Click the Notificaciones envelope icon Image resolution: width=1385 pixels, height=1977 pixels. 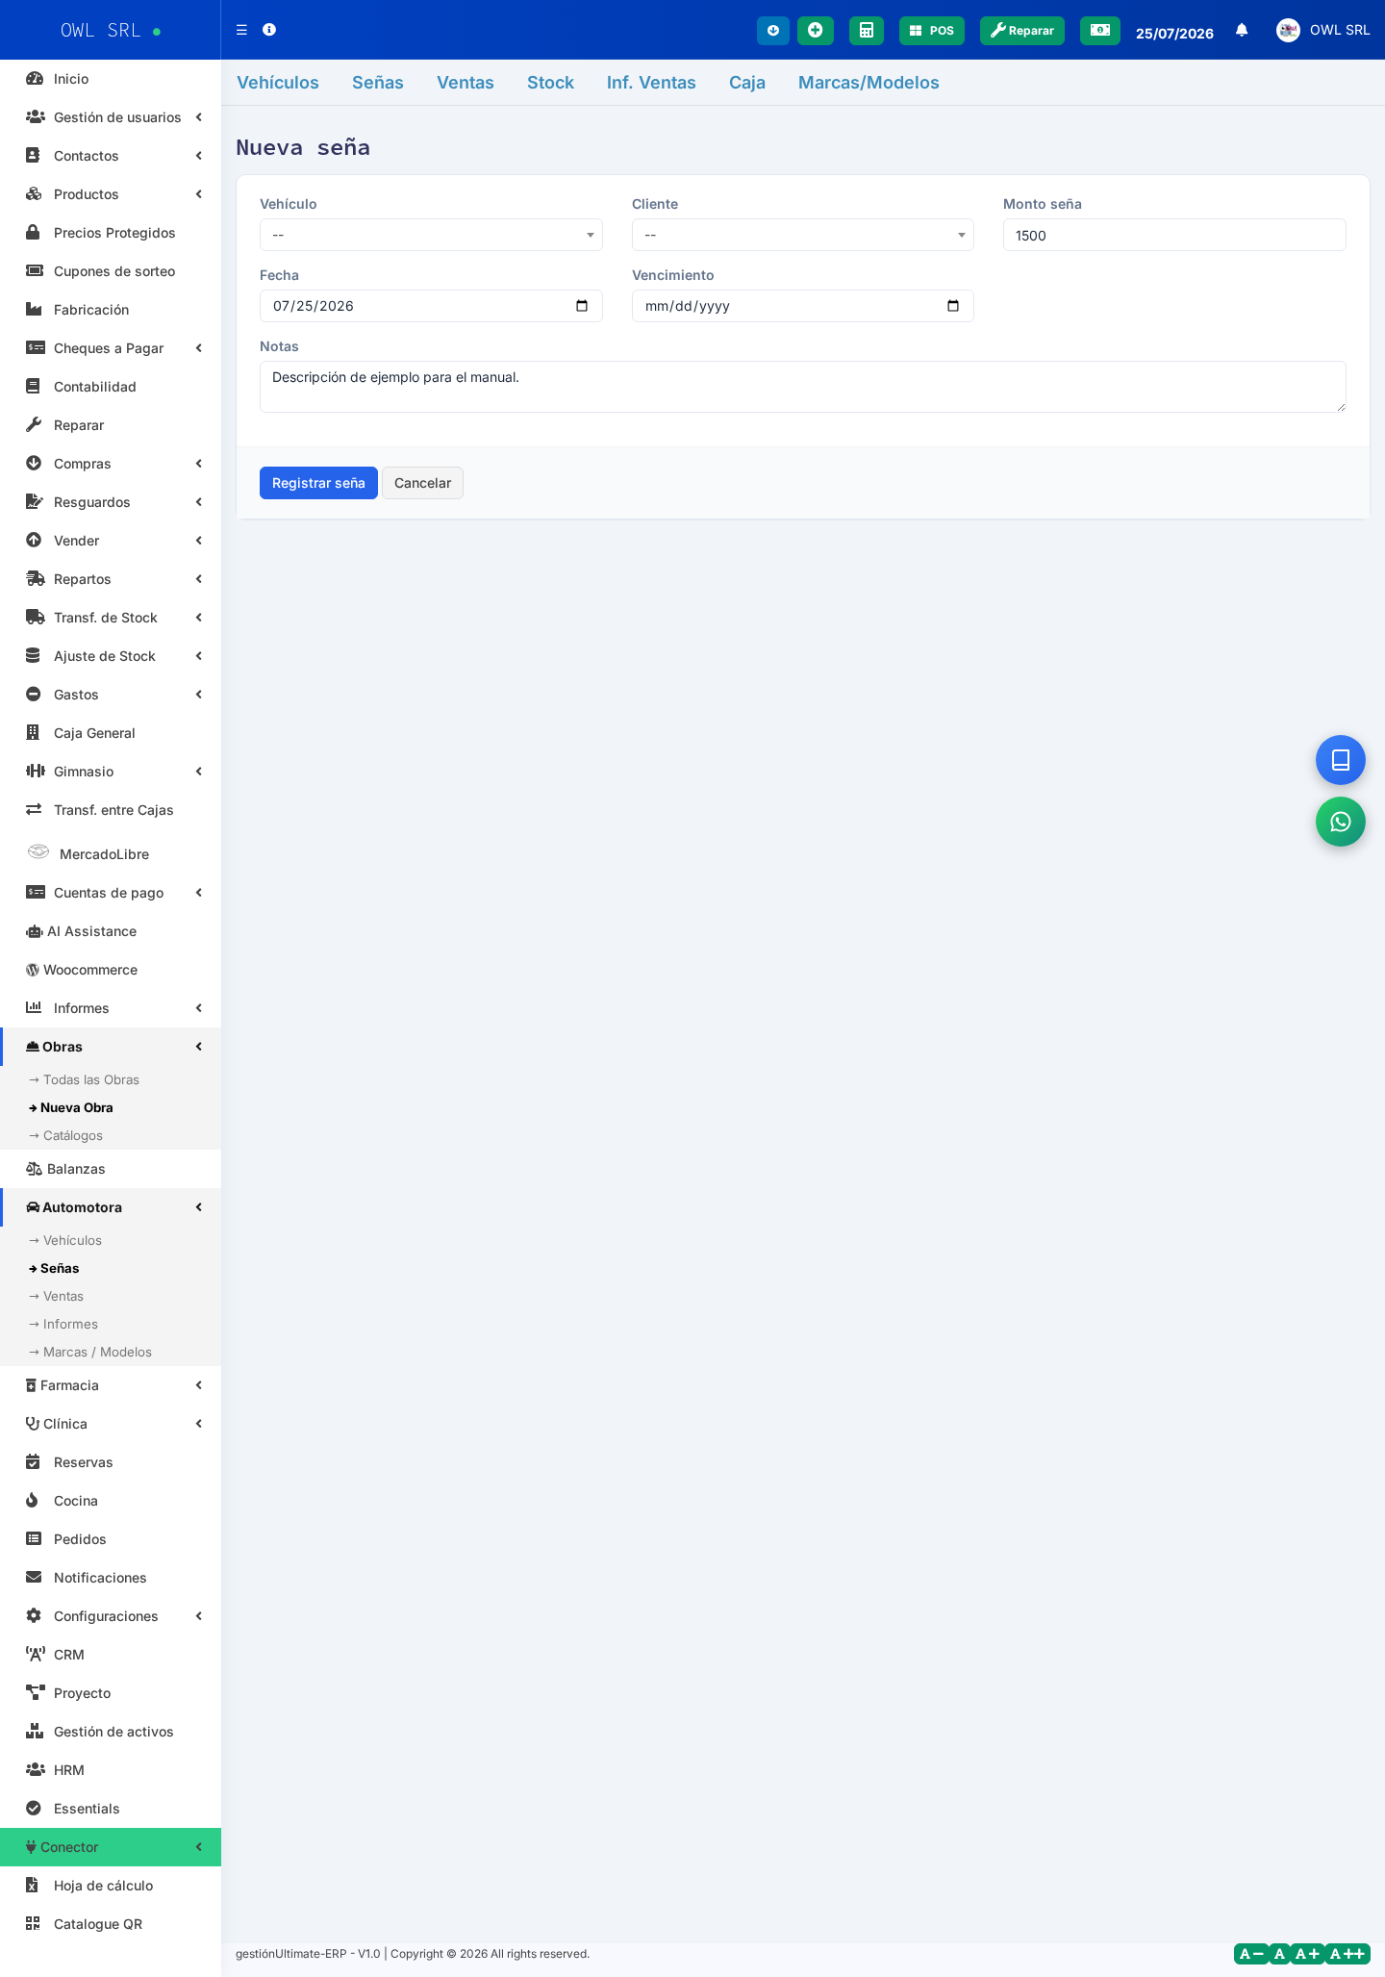34,1578
